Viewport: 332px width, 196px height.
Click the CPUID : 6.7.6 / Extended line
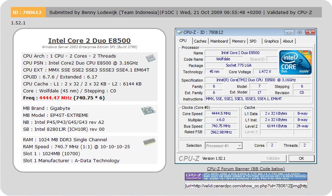point(60,77)
